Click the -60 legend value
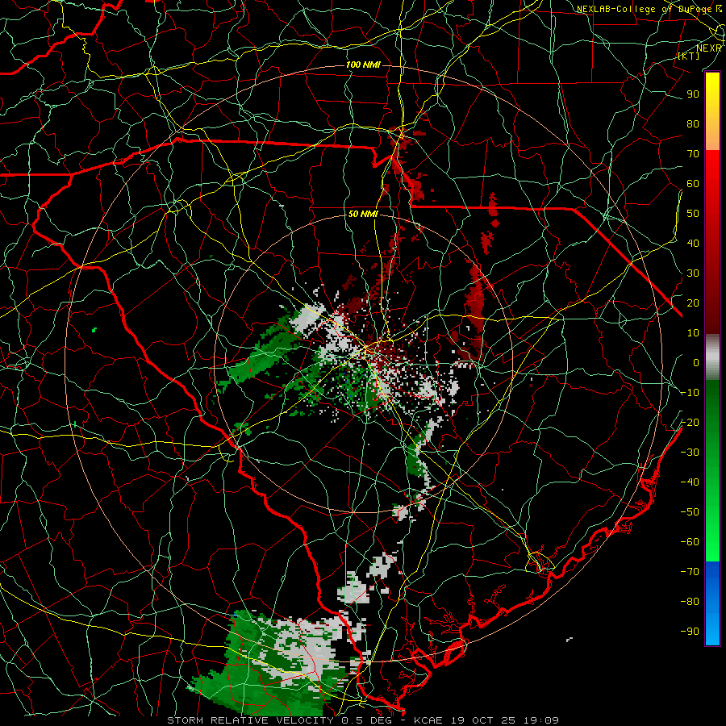This screenshot has height=726, width=726. click(690, 542)
